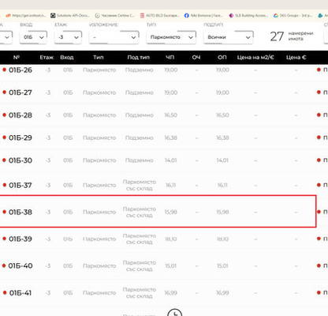Click the clock icon at page bottom
The width and height of the screenshot is (328, 316).
pyautogui.click(x=175, y=312)
